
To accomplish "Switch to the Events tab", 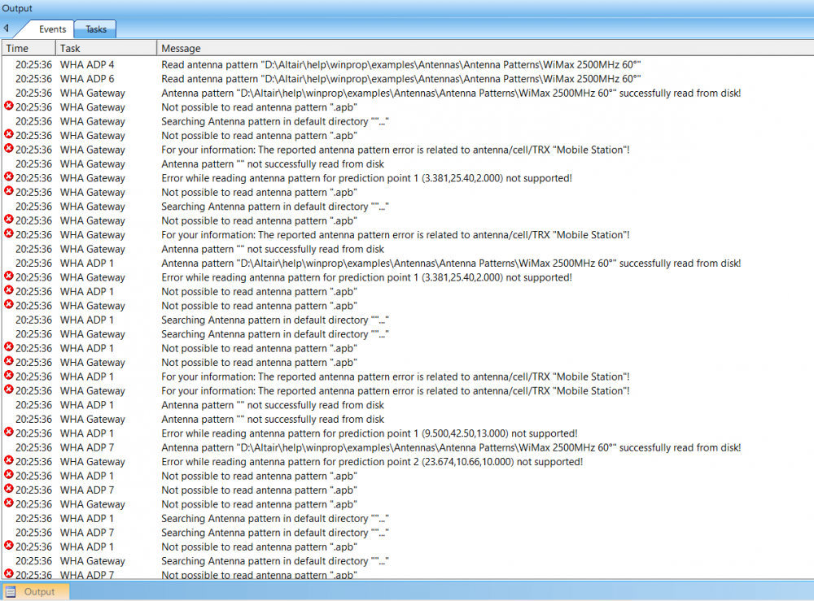I will pos(52,29).
